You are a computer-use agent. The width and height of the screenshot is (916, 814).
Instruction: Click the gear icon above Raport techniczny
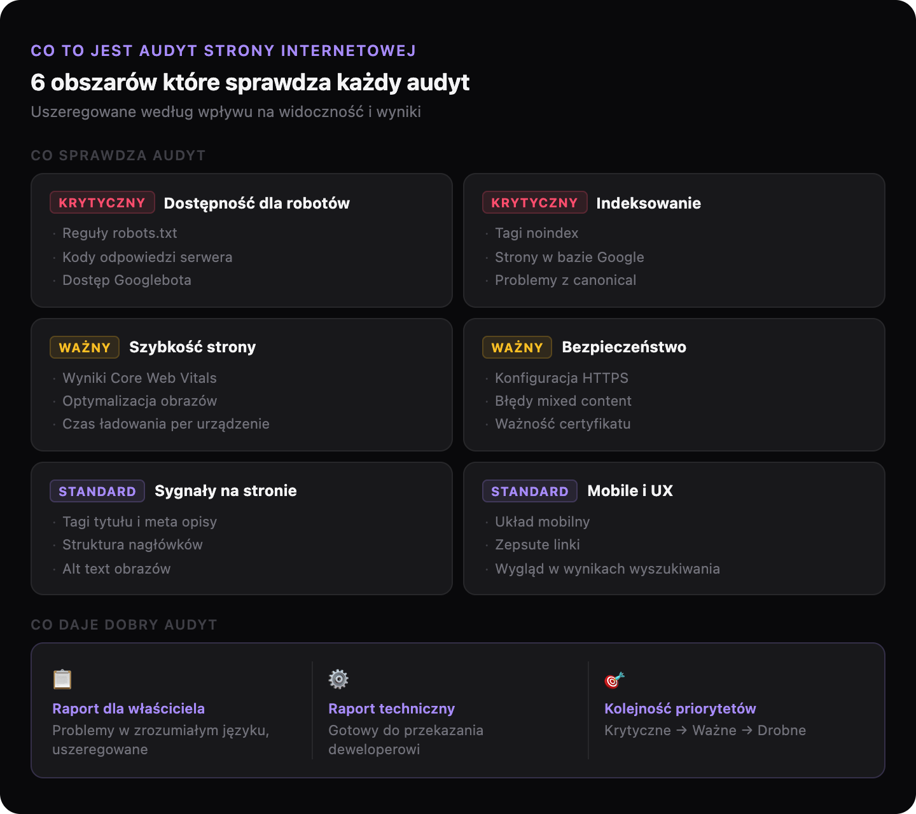click(338, 679)
